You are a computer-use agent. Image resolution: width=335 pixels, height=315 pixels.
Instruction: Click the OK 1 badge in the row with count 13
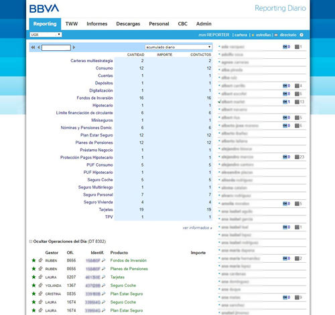click(286, 102)
